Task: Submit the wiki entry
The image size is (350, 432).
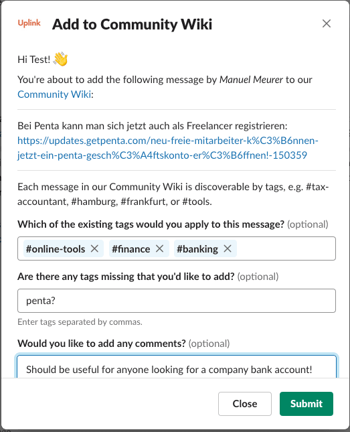Action: pos(307,404)
